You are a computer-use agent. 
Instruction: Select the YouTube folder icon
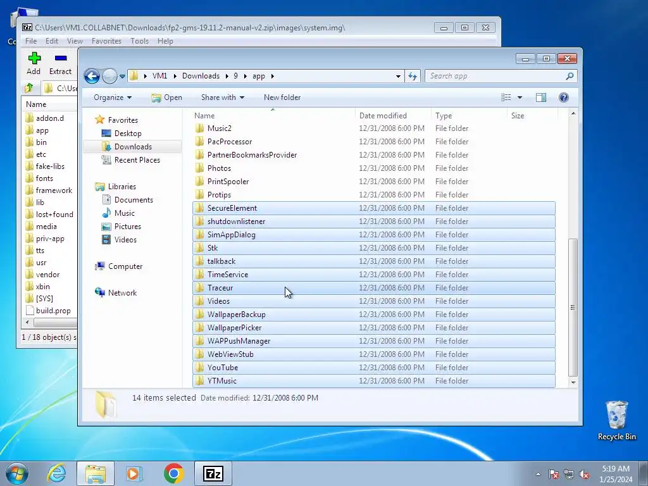199,368
